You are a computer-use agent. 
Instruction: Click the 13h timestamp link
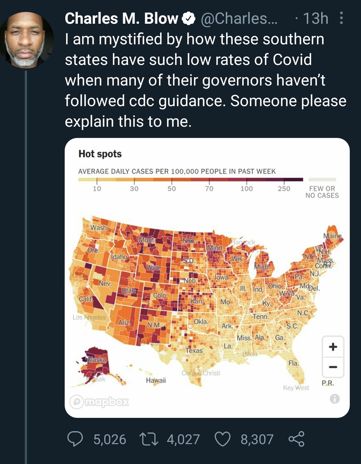click(x=319, y=18)
